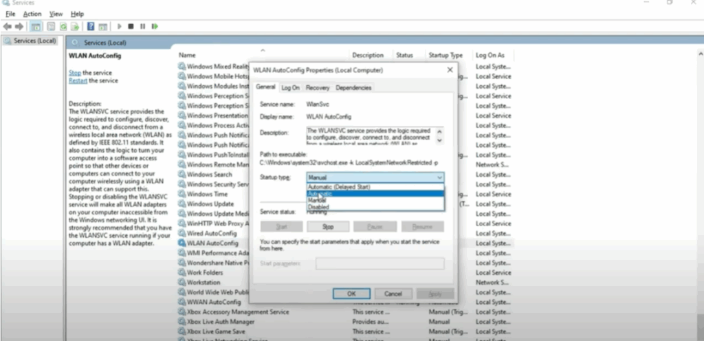Toggle the Show/Hide Action Pane toolbar icon
Screen dimensions: 704x341
pos(103,27)
